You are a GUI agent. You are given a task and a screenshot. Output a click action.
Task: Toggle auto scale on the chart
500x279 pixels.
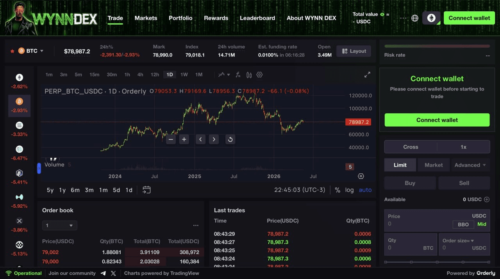[365, 190]
